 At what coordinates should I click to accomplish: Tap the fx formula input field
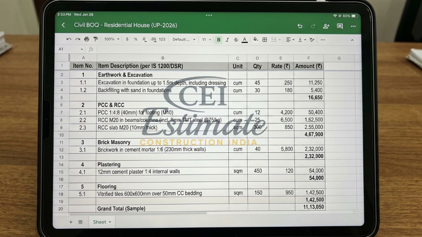(x=91, y=49)
